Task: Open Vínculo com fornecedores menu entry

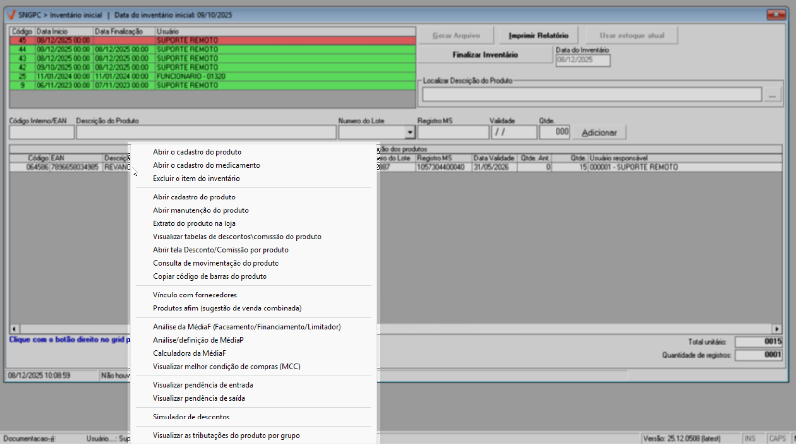Action: pyautogui.click(x=195, y=295)
